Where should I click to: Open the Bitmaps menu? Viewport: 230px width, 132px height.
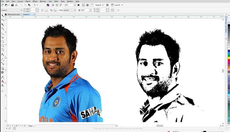[42, 1]
